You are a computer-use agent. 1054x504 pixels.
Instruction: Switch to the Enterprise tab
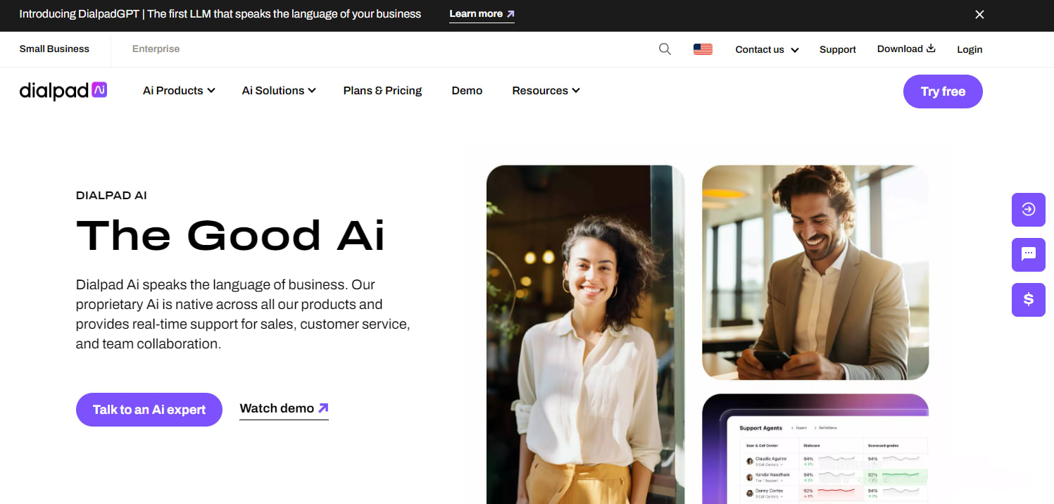point(156,49)
